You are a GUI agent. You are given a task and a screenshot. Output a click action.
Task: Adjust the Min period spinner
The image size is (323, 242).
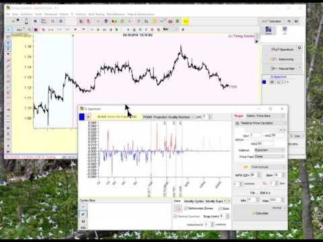(258, 200)
